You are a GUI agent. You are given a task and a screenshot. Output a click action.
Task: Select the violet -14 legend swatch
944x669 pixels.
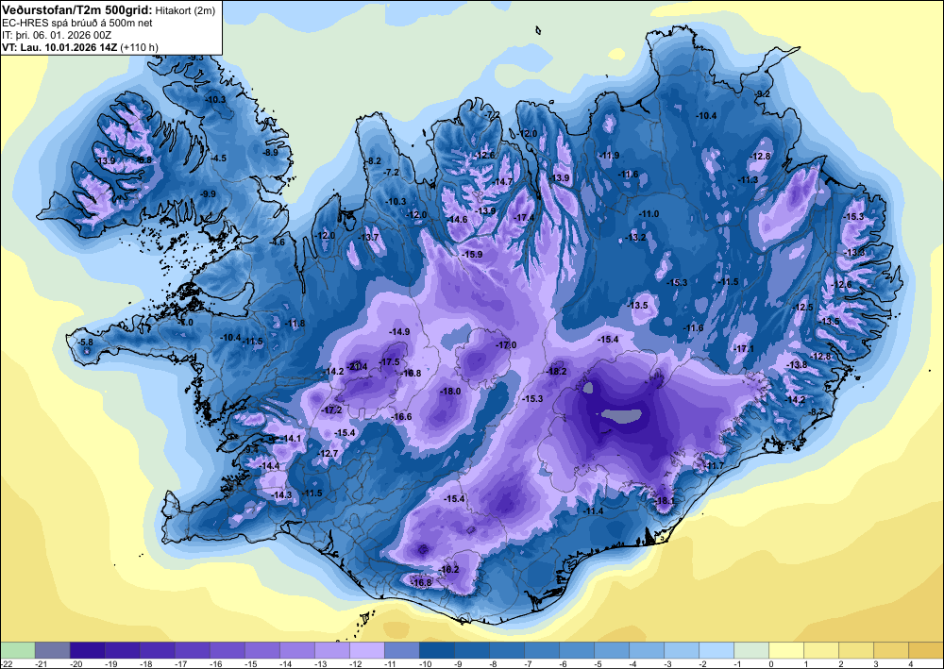pyautogui.click(x=297, y=650)
